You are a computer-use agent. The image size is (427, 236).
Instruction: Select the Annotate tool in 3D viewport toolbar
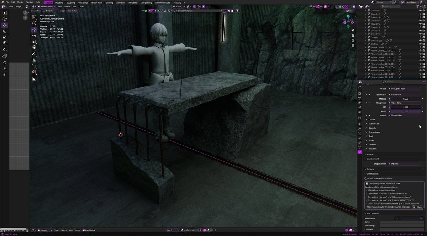pos(34,54)
